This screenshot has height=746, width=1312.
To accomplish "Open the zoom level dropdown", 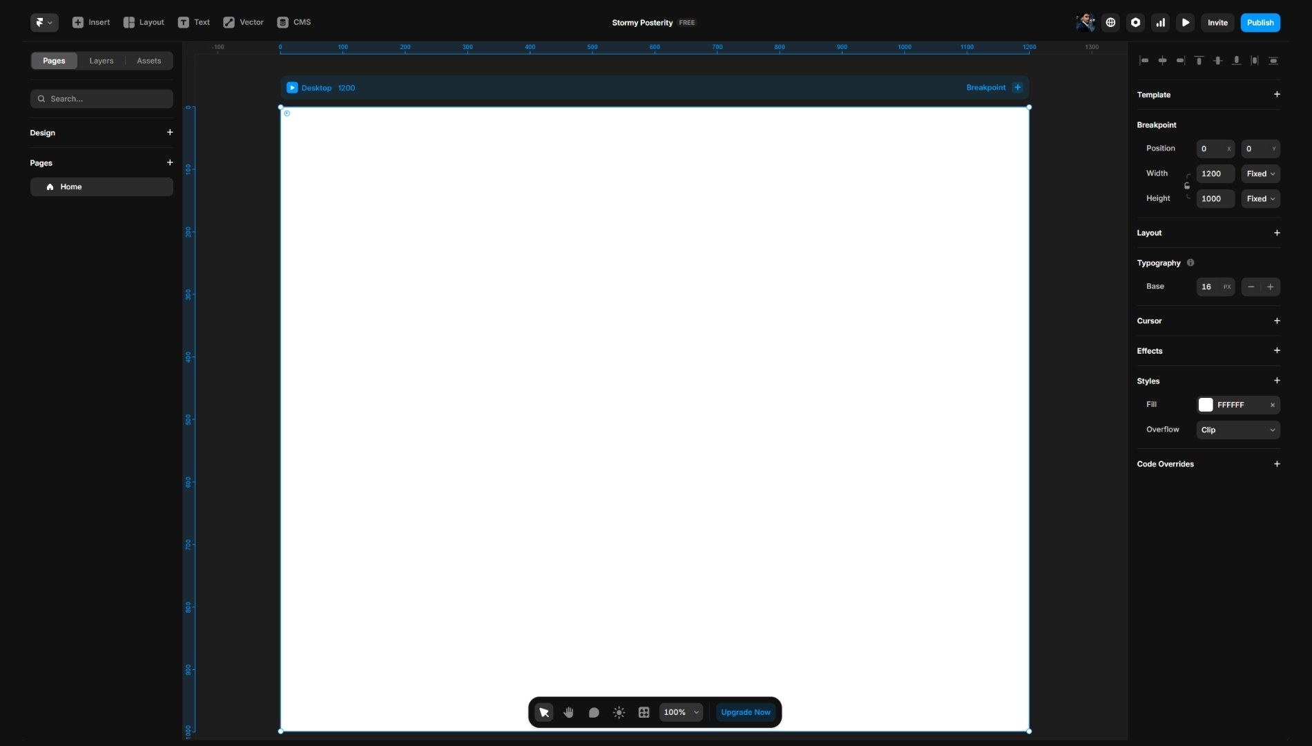I will pos(681,712).
